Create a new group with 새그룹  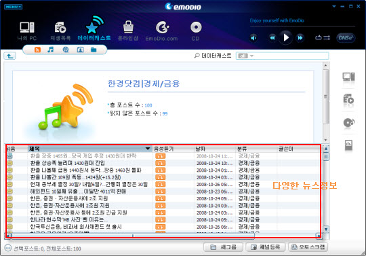point(223,247)
